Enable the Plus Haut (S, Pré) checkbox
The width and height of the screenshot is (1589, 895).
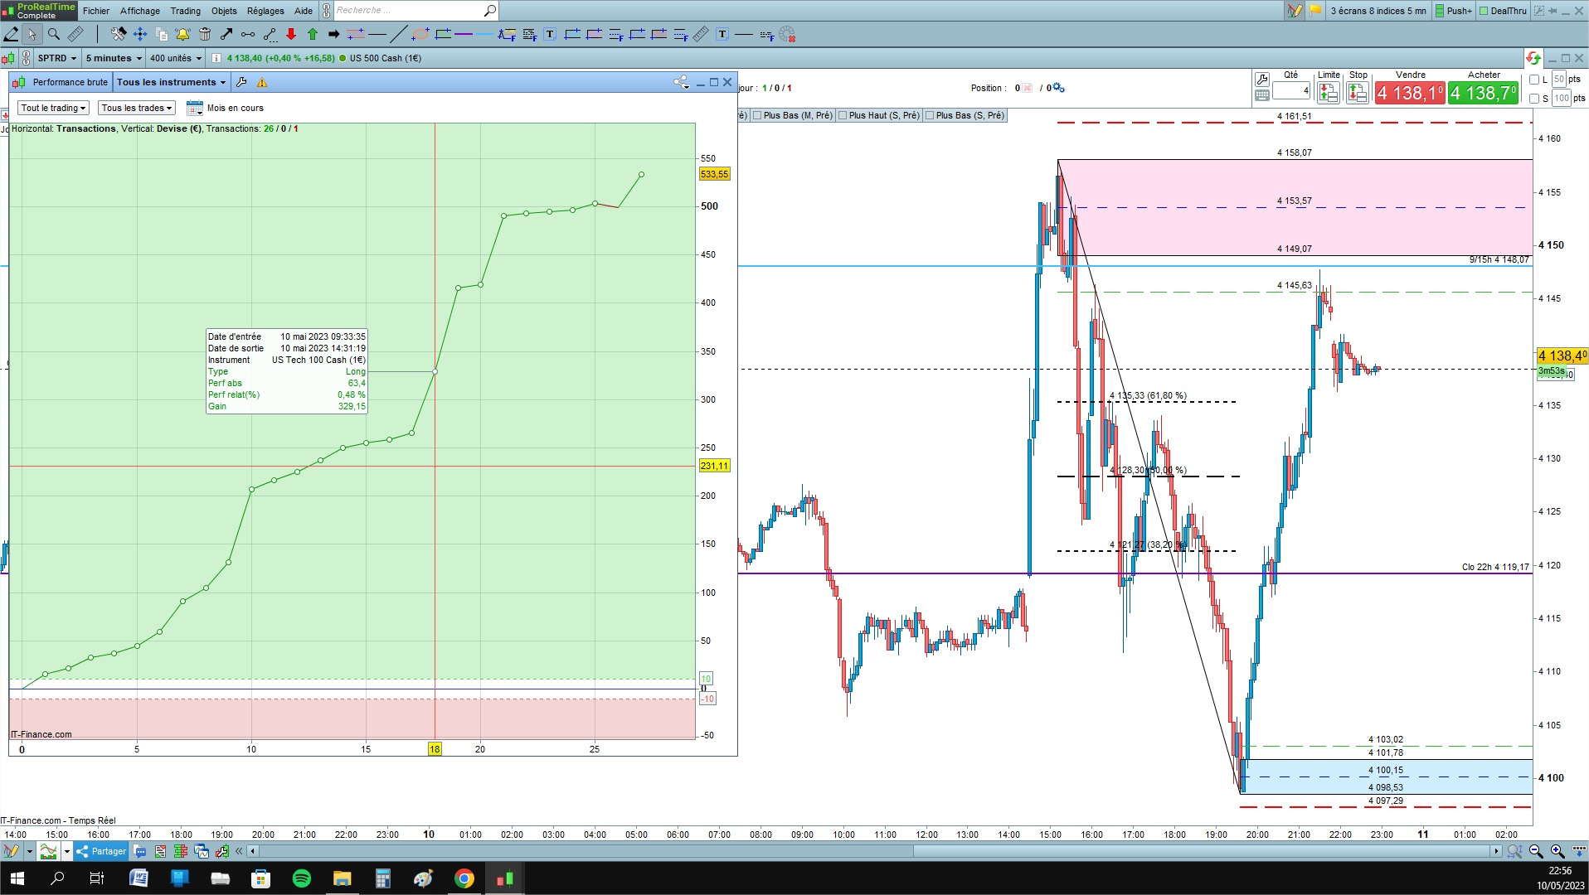pyautogui.click(x=843, y=115)
